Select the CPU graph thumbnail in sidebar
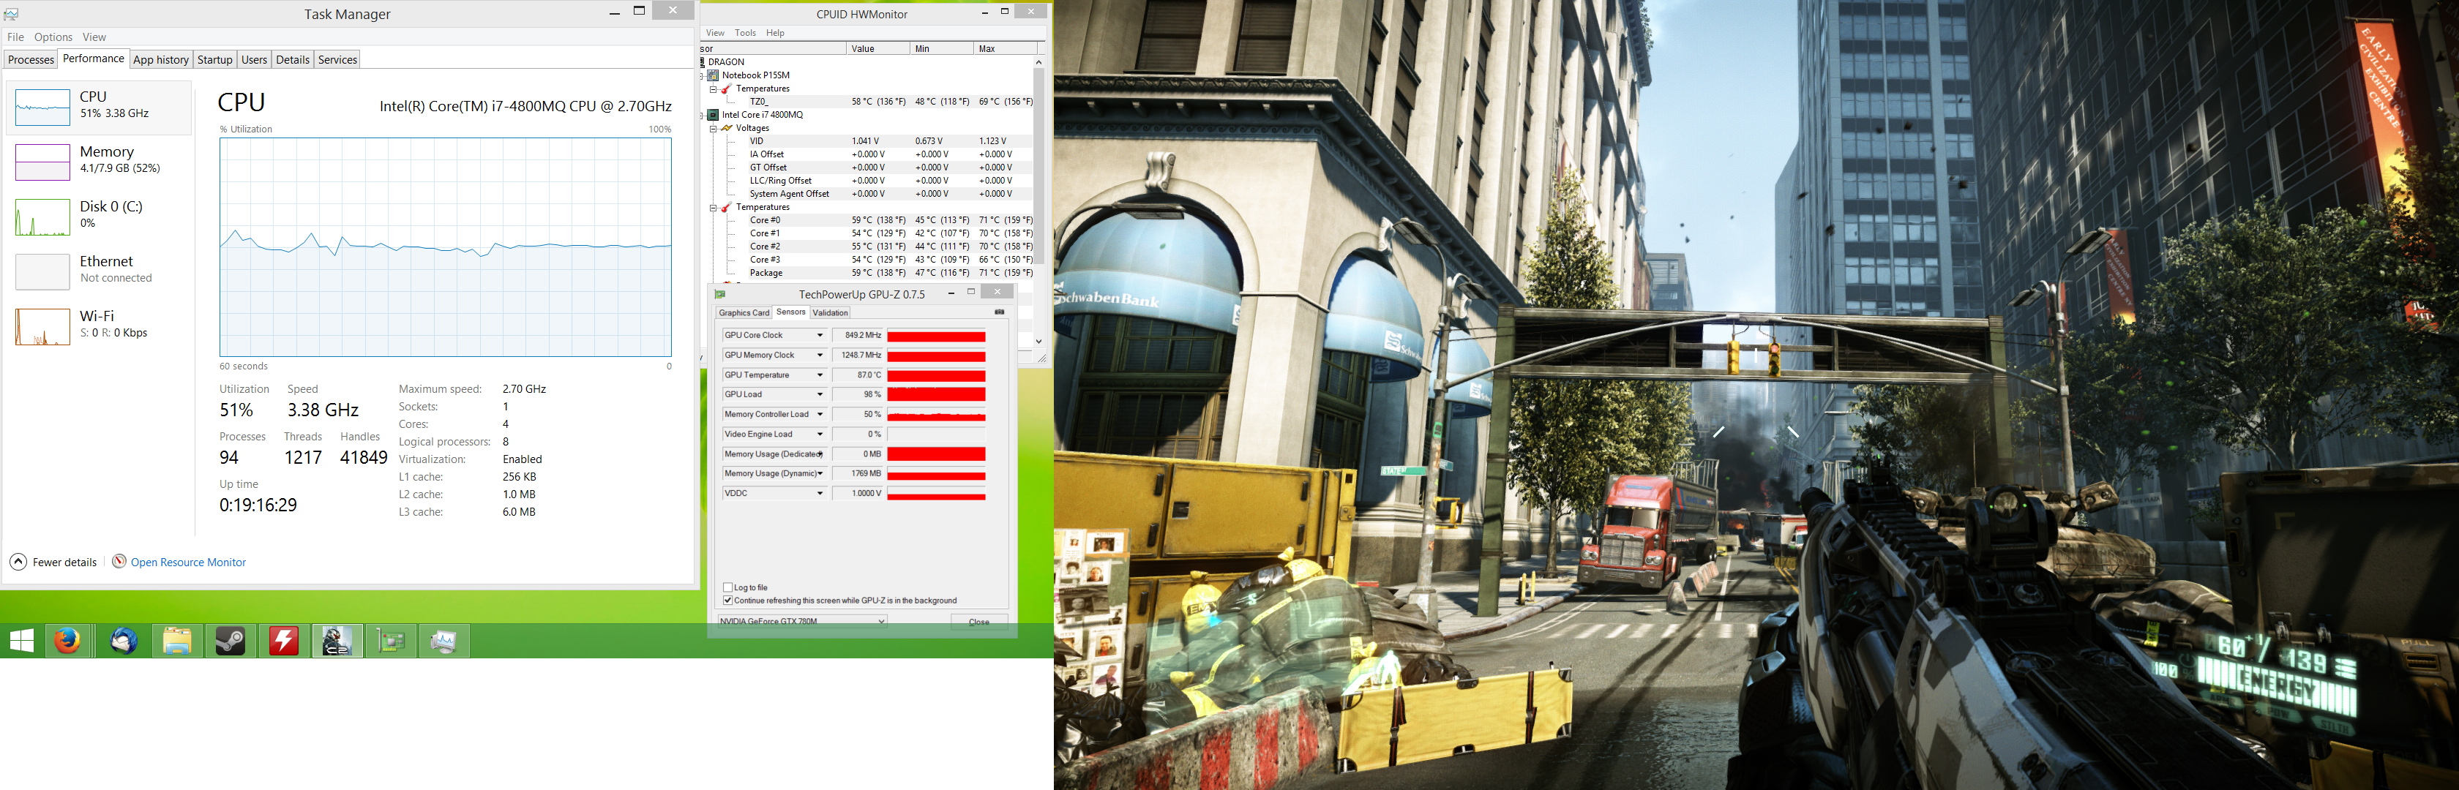Image resolution: width=2459 pixels, height=790 pixels. click(43, 107)
